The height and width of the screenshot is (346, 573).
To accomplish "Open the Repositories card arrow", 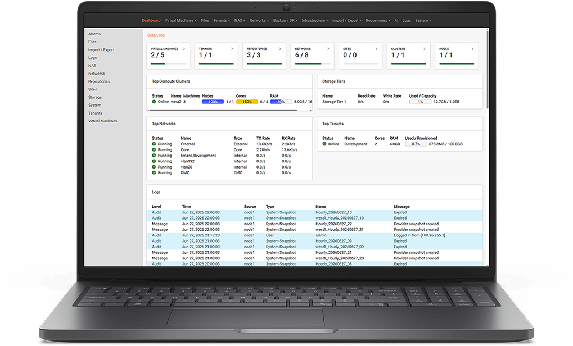I will point(280,48).
